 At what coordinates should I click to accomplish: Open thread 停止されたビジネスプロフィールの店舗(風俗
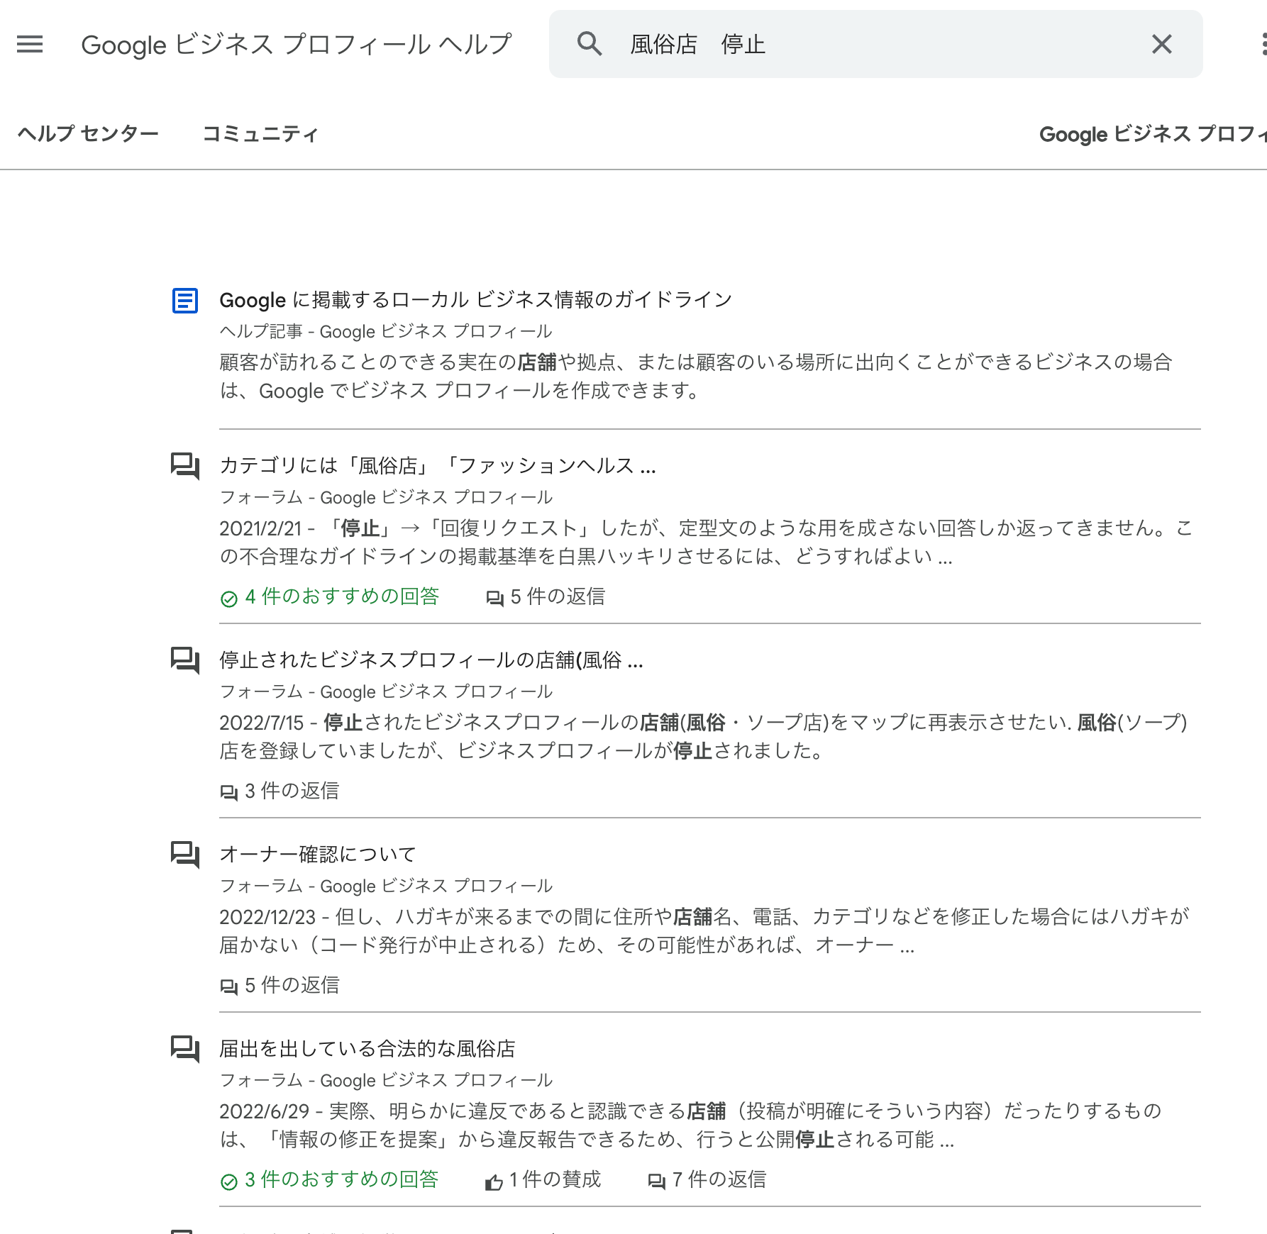[430, 661]
